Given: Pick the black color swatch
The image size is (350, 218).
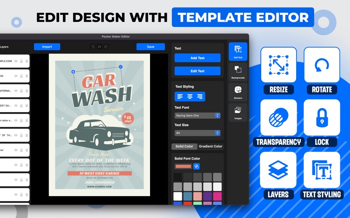Looking at the screenshot, I should pos(178,177).
